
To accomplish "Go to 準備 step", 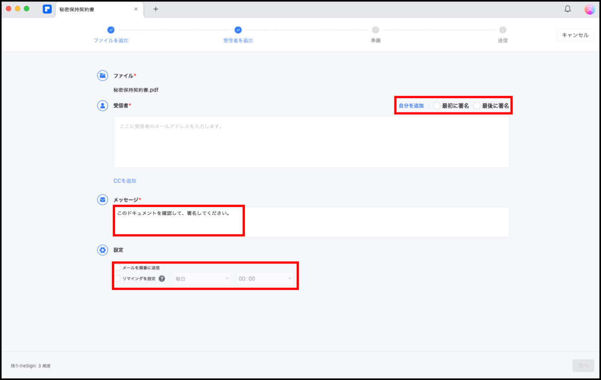I will tap(375, 34).
